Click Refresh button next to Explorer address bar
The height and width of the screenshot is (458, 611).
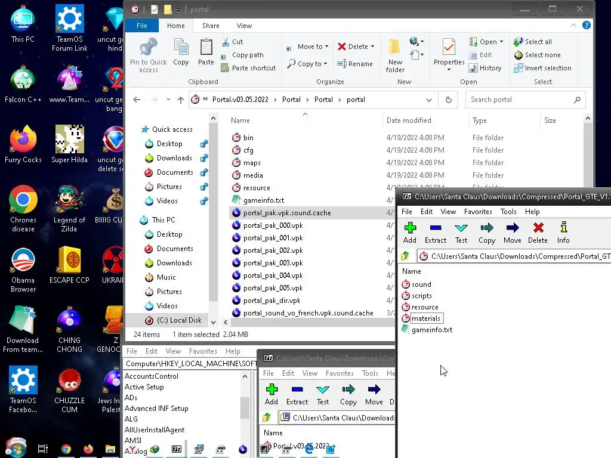coord(449,100)
